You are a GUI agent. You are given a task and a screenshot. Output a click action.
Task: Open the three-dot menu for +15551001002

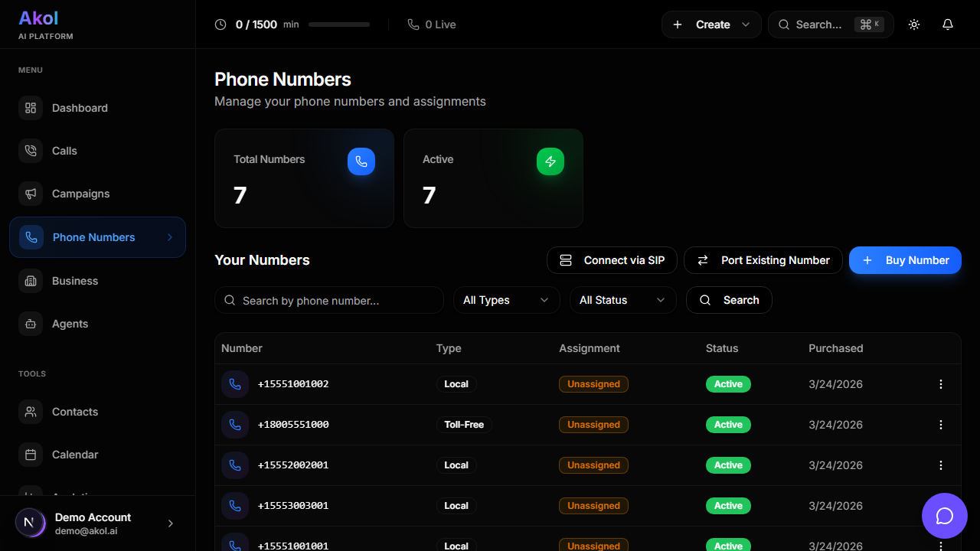pyautogui.click(x=941, y=384)
